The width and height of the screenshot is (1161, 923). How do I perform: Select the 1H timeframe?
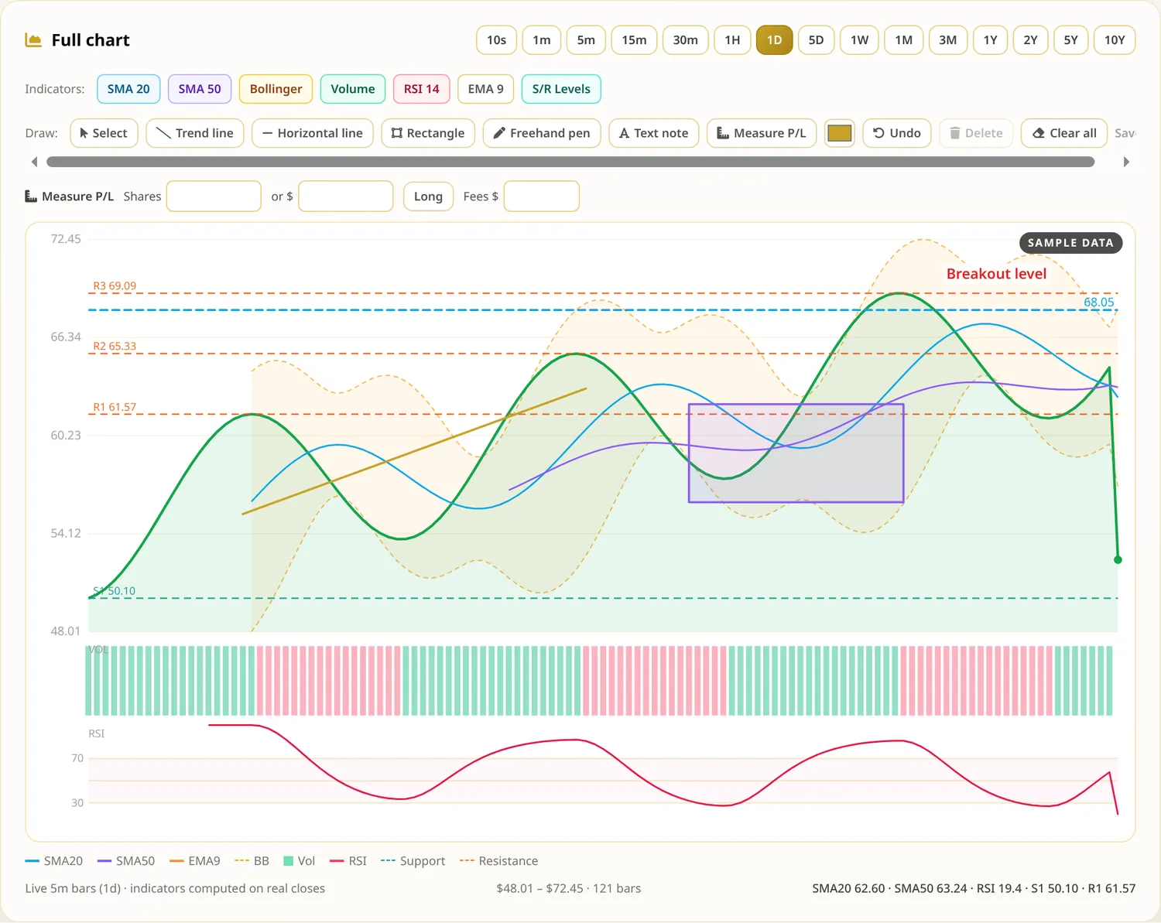click(732, 40)
